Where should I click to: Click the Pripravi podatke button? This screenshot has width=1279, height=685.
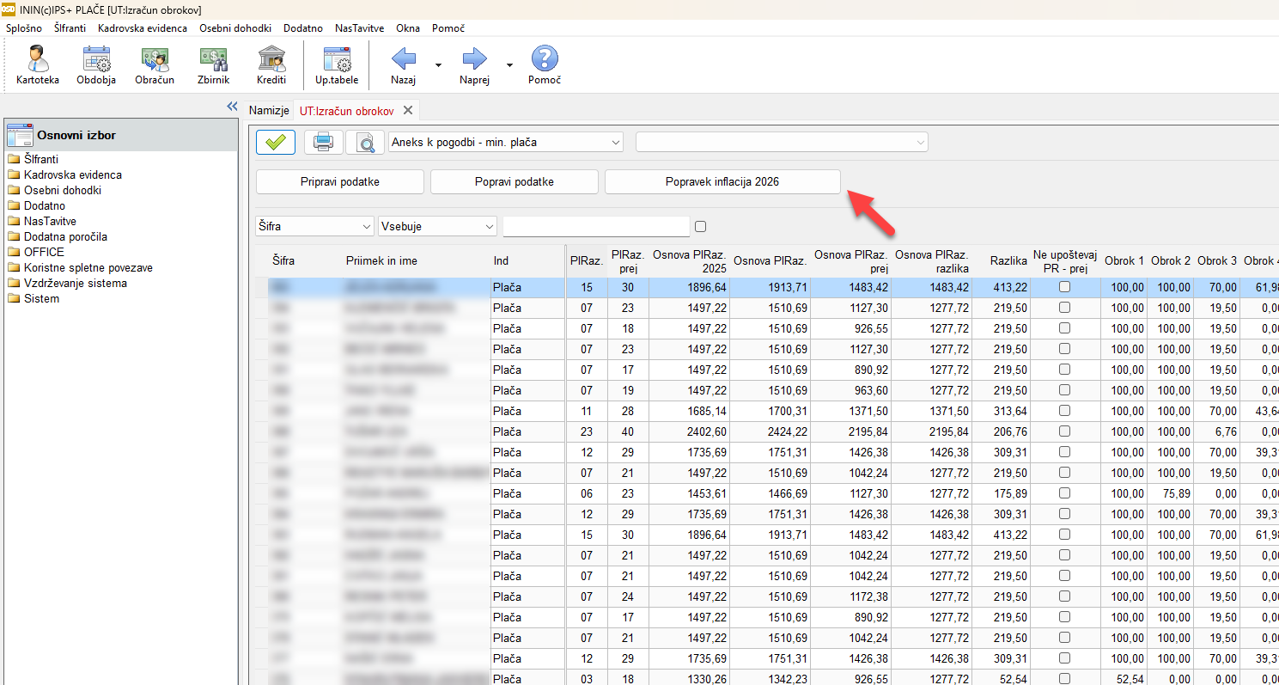340,182
